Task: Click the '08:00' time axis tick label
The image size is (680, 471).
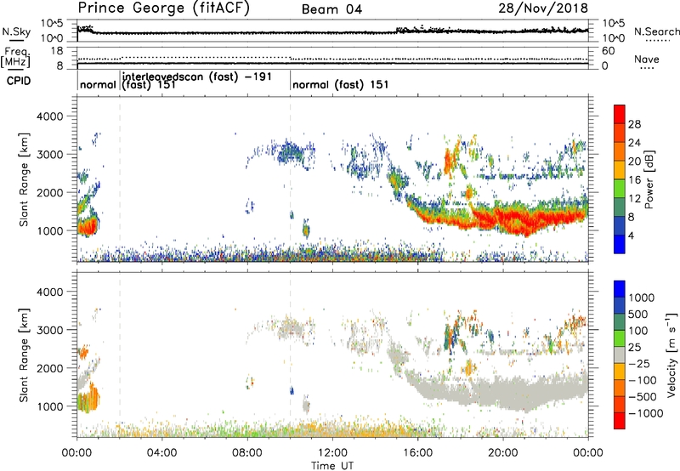Action: click(x=247, y=453)
